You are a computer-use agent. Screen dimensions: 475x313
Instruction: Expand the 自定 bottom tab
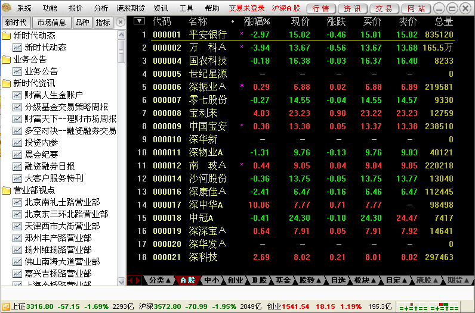(397, 280)
